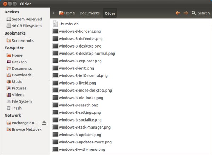Eject the exchange network share
The height and width of the screenshot is (155, 212).
[x=44, y=123]
